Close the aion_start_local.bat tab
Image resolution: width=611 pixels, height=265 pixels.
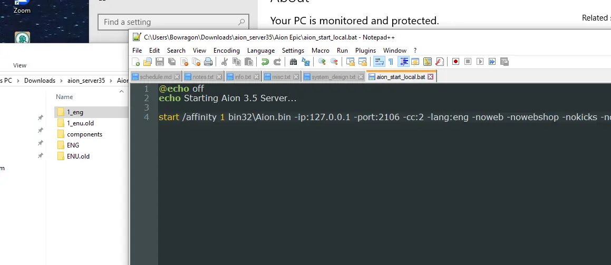430,77
